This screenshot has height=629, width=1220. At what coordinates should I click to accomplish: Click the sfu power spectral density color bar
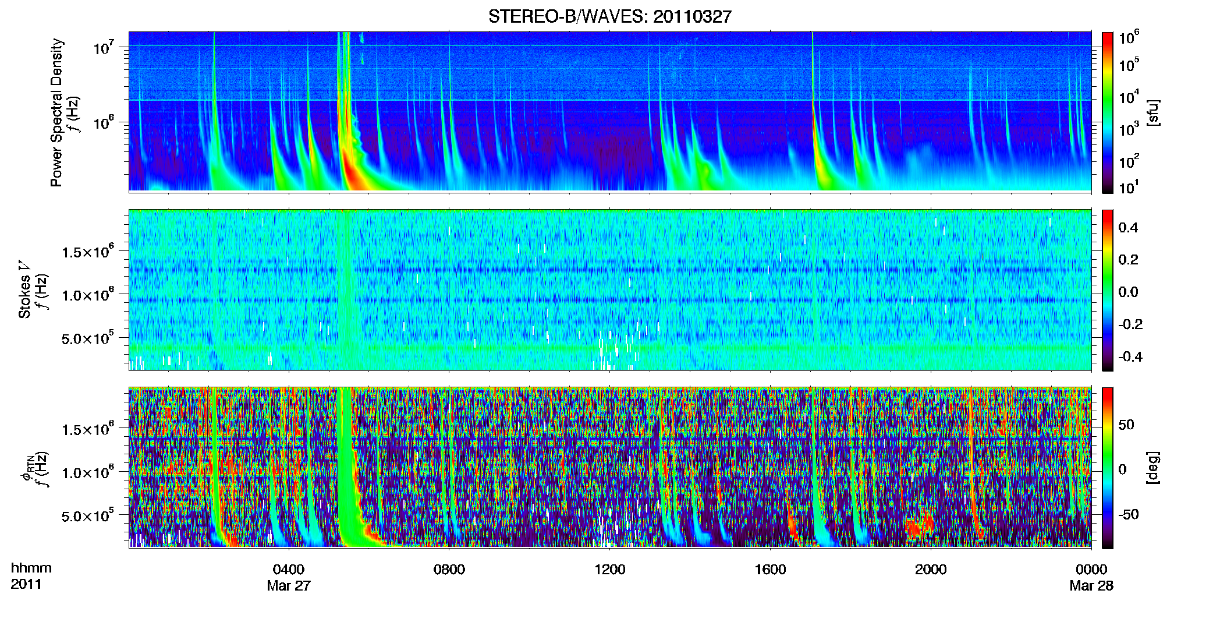pos(1108,112)
